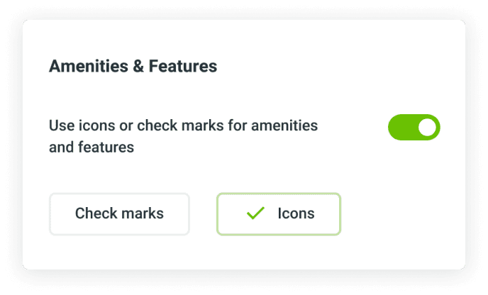The width and height of the screenshot is (488, 295).
Task: Select the Icons option
Action: pos(279,213)
